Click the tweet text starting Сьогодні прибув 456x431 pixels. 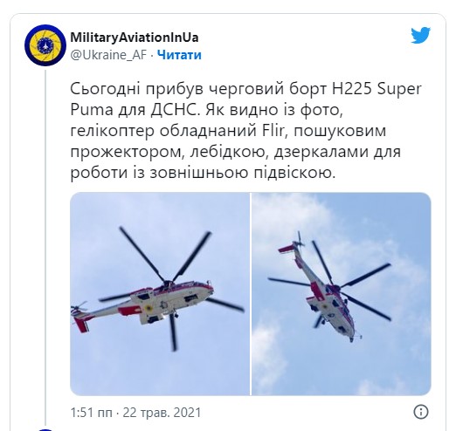(246, 131)
